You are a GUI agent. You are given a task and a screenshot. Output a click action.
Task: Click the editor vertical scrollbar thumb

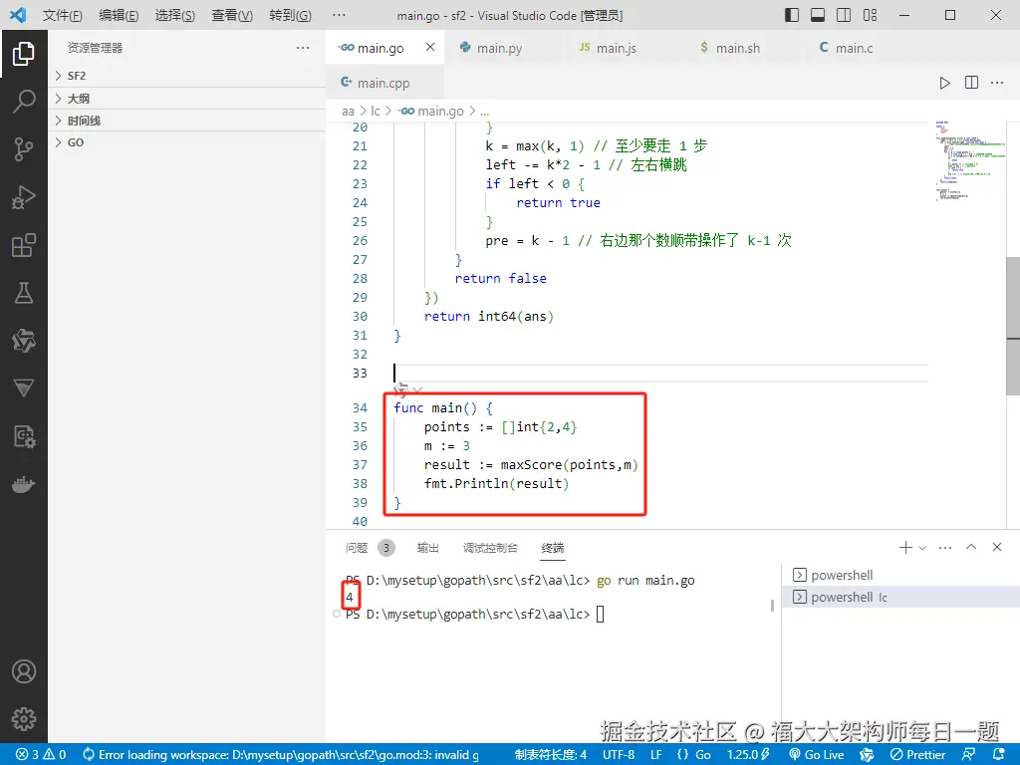pyautogui.click(x=1013, y=326)
